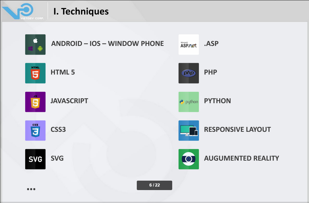Select the 'JAVASCRIPT' text label
The image size is (309, 203).
(69, 101)
